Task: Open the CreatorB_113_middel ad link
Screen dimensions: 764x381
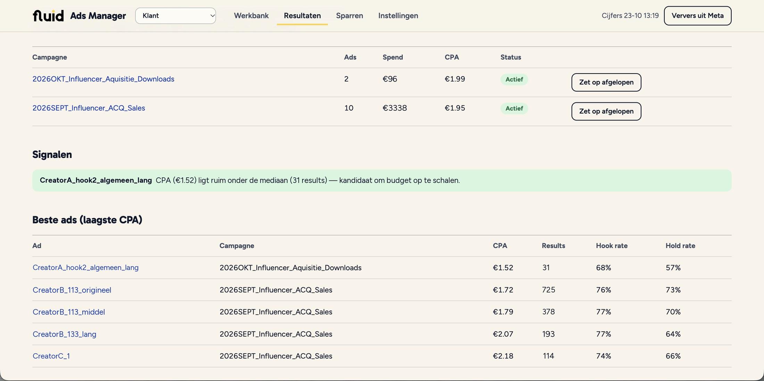Action: point(69,312)
